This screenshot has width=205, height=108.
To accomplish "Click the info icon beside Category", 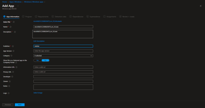I will [11, 56].
